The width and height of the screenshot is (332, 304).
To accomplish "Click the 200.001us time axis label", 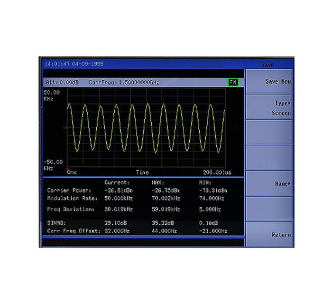I will [217, 172].
